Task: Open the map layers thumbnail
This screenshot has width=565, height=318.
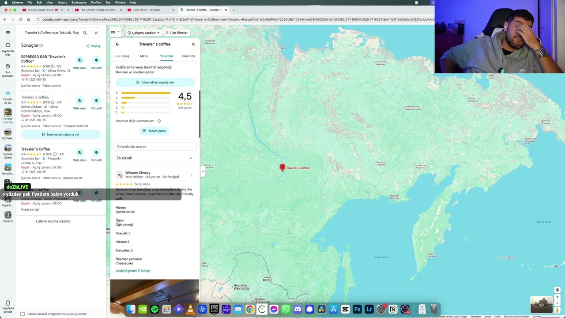Action: coord(541,305)
